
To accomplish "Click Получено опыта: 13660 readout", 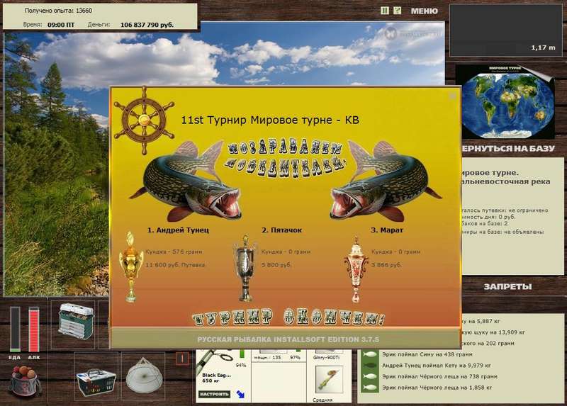I will 58,11.
